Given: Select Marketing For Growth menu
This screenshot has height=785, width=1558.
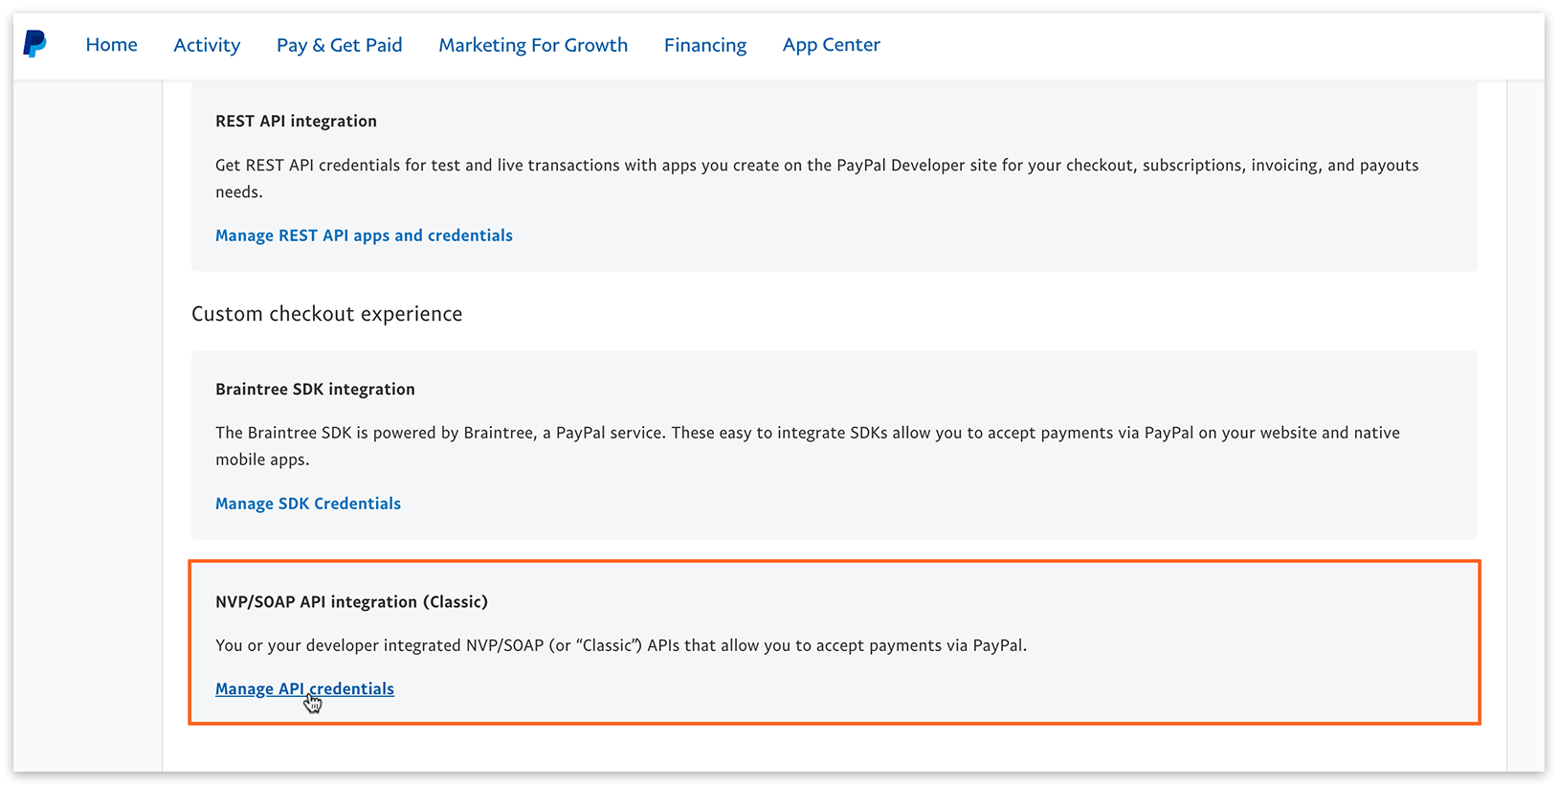Looking at the screenshot, I should point(533,45).
